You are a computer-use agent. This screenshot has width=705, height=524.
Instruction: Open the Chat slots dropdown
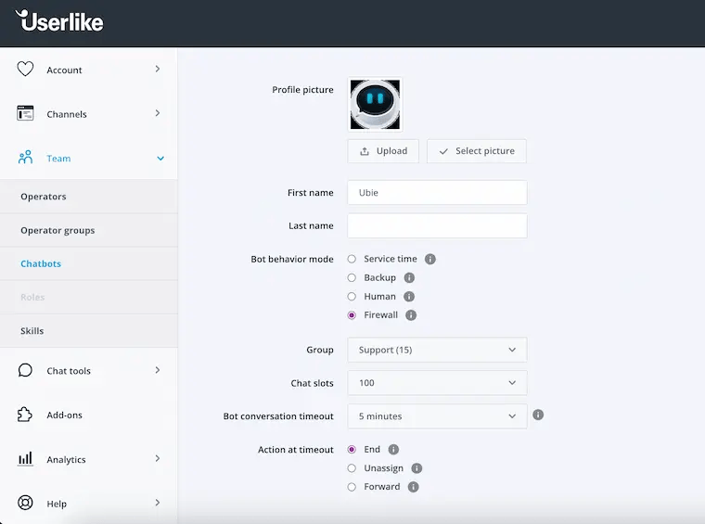pyautogui.click(x=437, y=383)
